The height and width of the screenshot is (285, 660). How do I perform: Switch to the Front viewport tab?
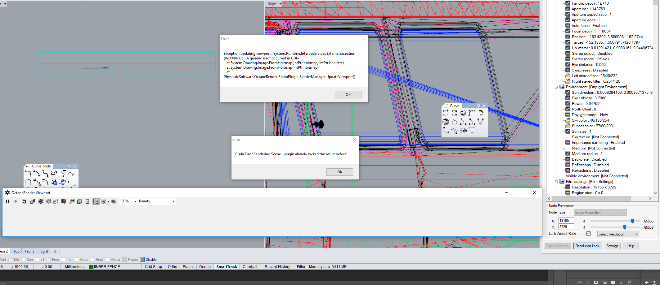pyautogui.click(x=29, y=251)
